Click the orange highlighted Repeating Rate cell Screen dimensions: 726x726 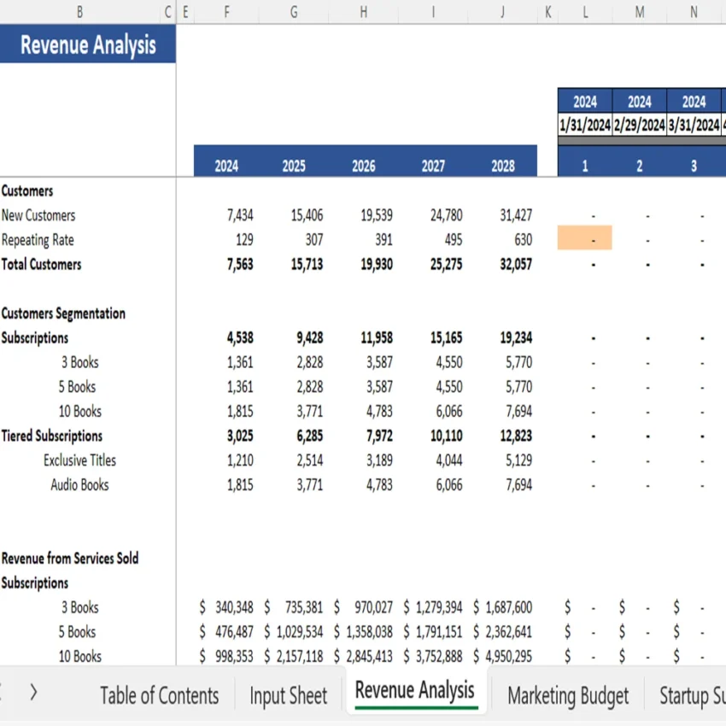(584, 237)
